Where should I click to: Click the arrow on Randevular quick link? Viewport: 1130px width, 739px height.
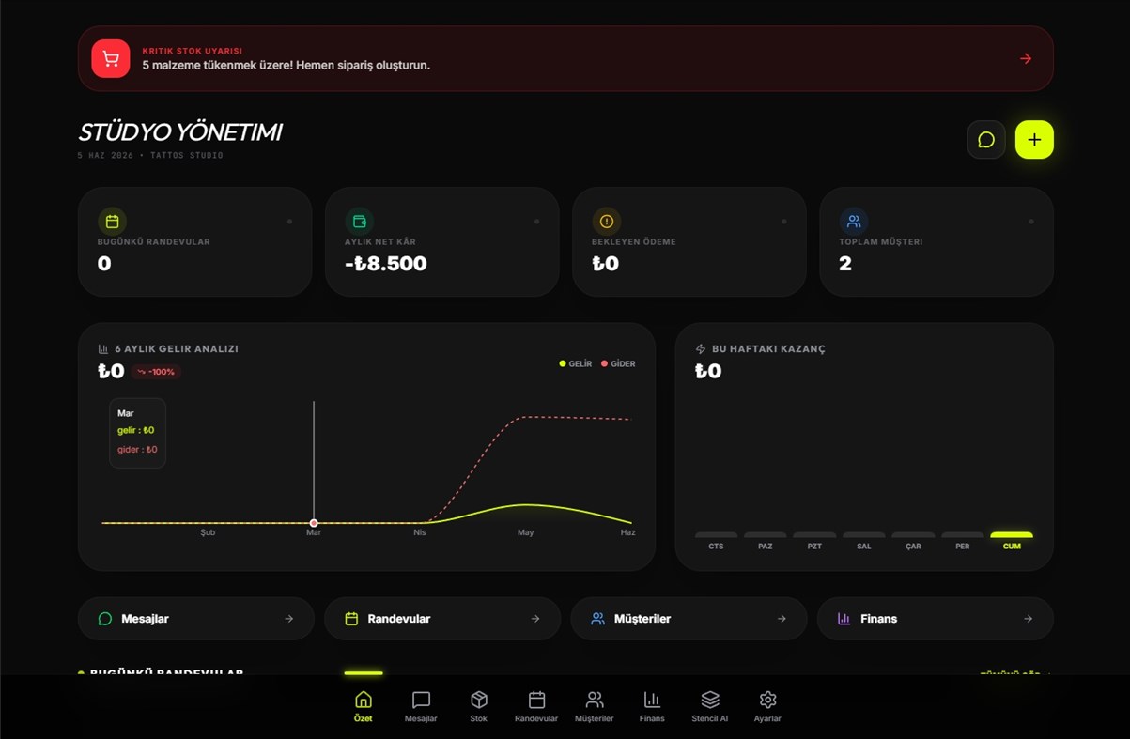click(535, 619)
